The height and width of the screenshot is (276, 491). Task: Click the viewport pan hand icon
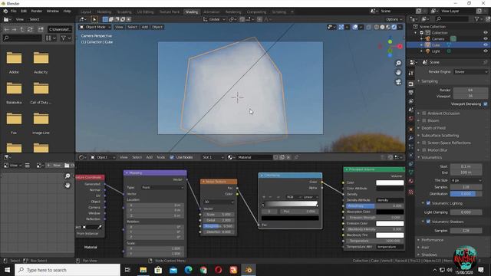point(398,72)
